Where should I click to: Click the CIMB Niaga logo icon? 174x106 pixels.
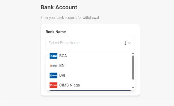point(53,85)
